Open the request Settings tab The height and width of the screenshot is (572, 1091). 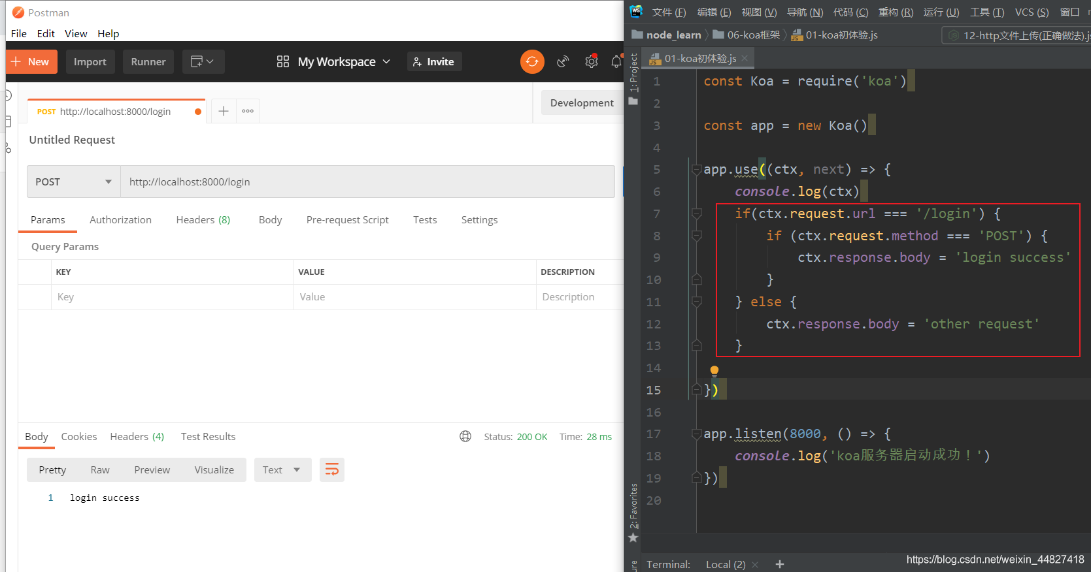tap(479, 220)
